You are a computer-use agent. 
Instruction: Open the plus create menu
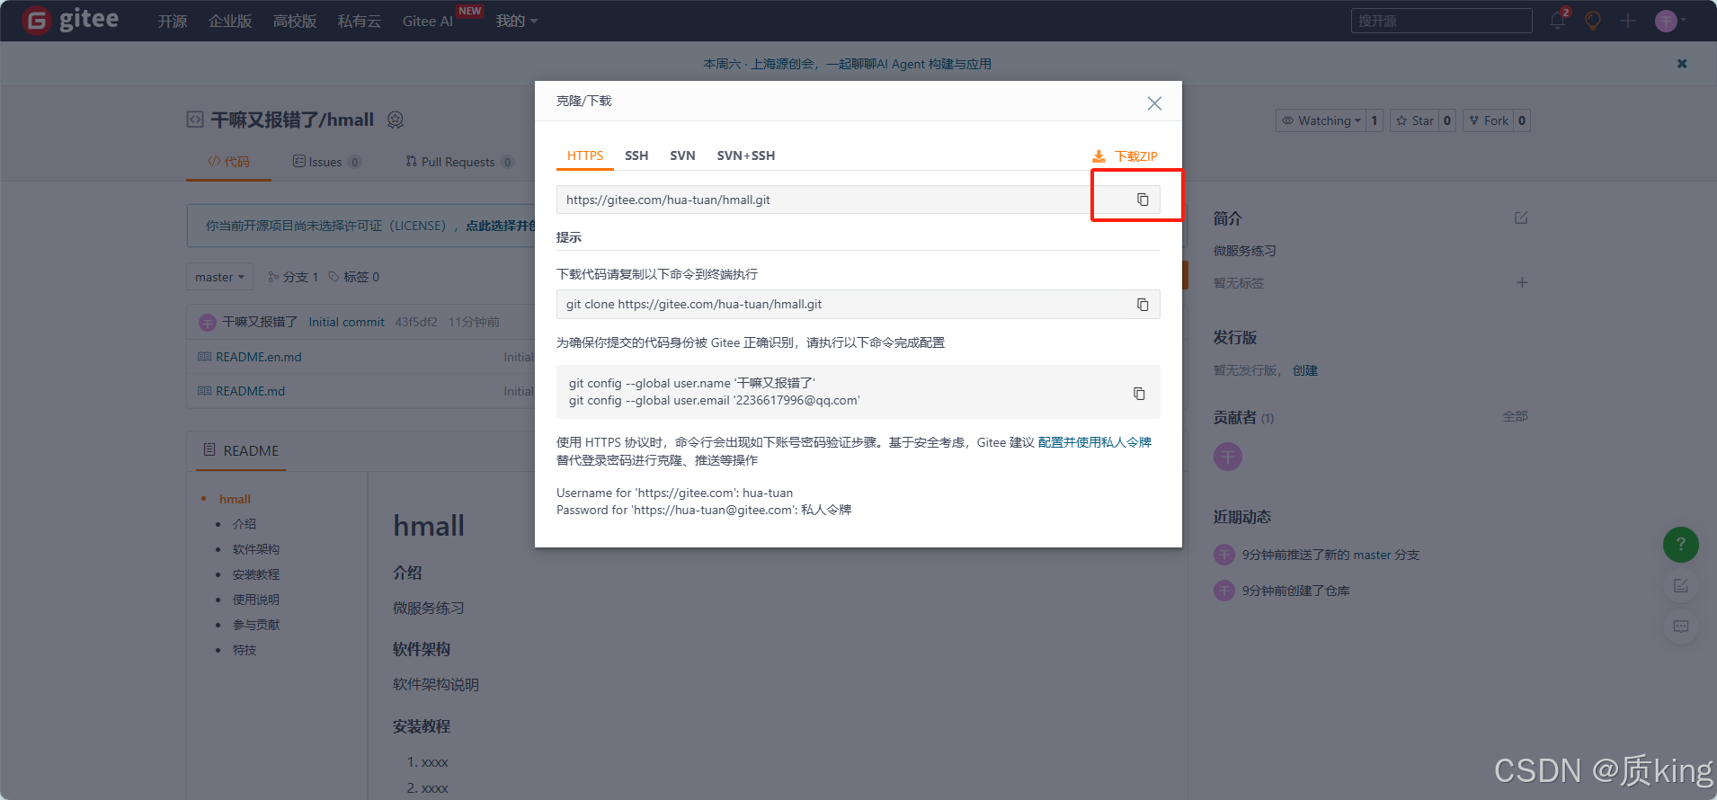click(x=1628, y=21)
